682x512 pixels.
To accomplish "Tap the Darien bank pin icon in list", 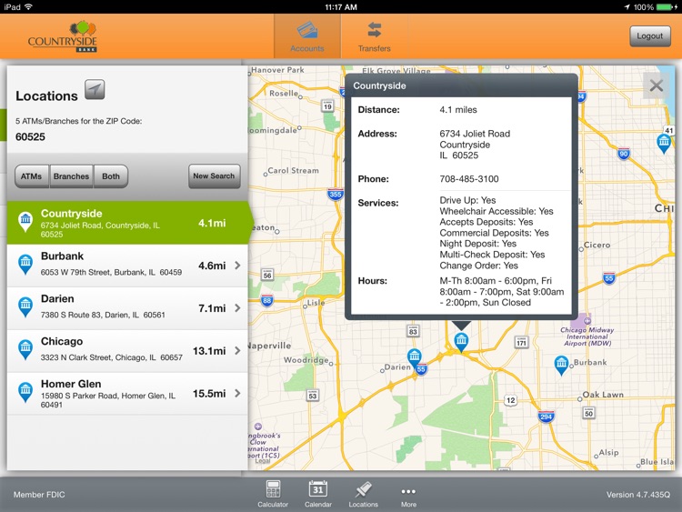I will pyautogui.click(x=25, y=307).
